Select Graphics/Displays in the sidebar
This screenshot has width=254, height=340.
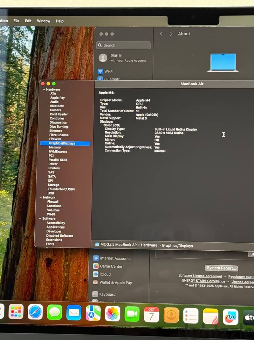click(65, 143)
